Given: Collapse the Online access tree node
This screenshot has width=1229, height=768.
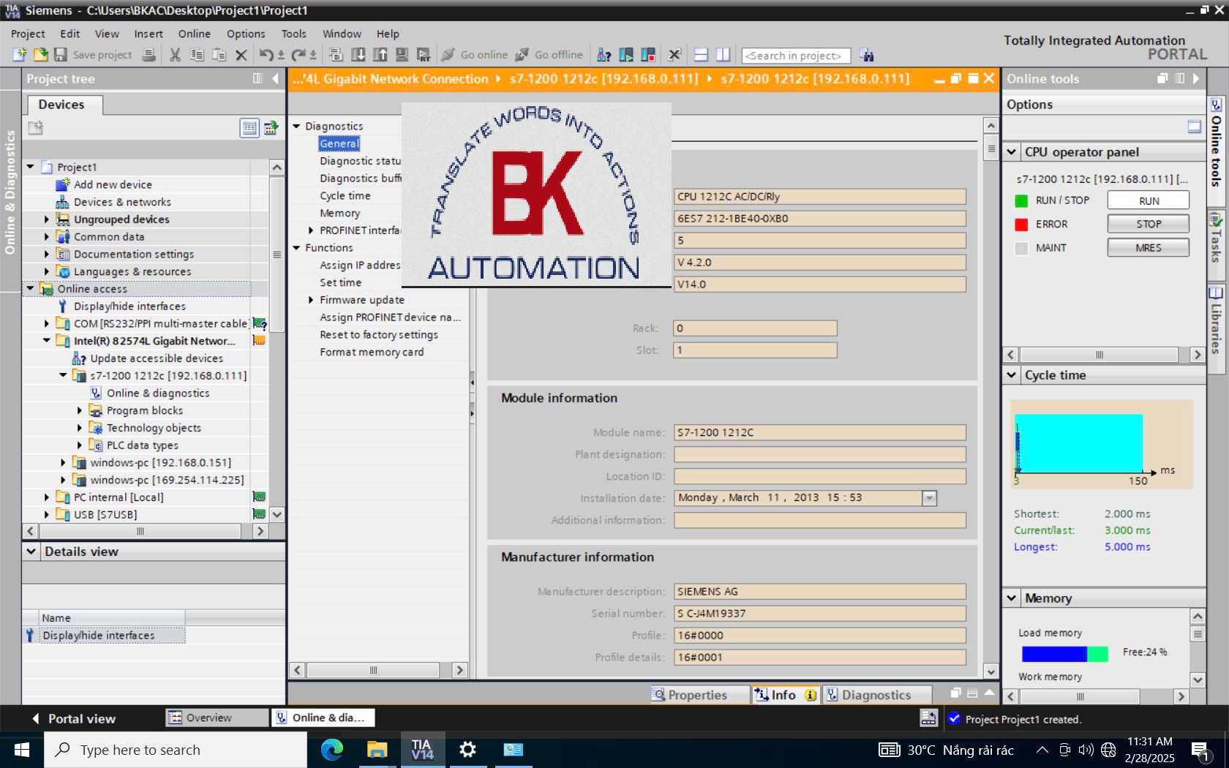Looking at the screenshot, I should click(31, 289).
